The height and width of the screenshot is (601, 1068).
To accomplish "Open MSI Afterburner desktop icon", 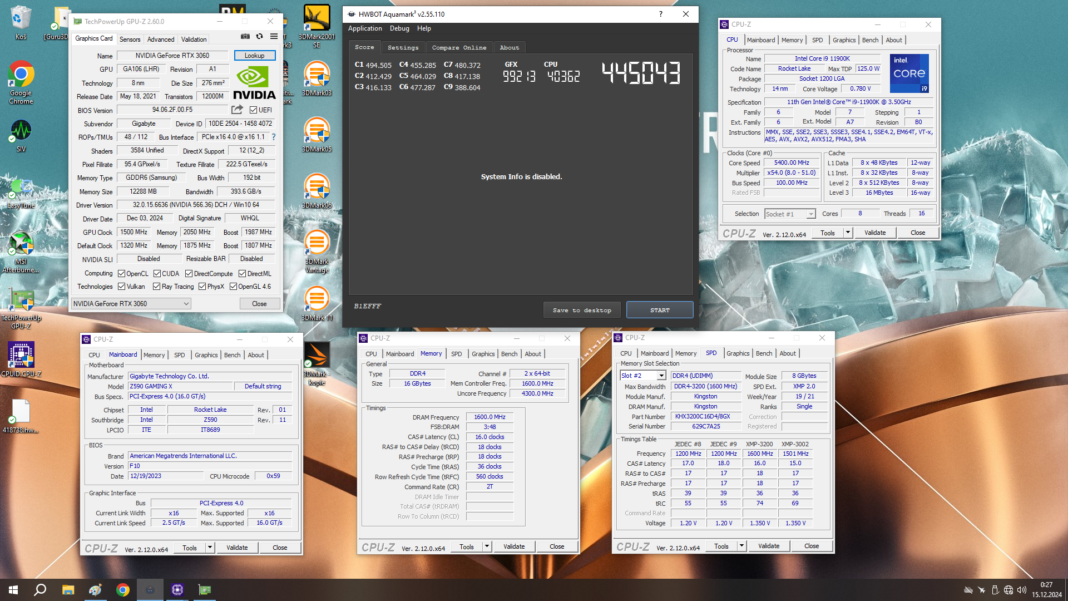I will tap(21, 252).
